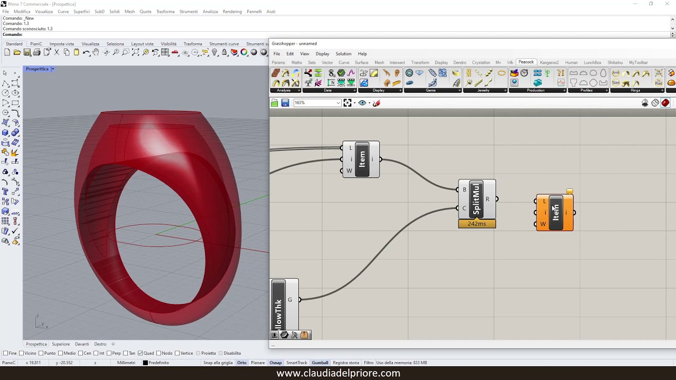Click the Predefinito layer color swatch
676x380 pixels.
[x=146, y=363]
